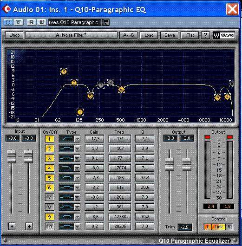Open band 7 filter type dropdown arrow
Image resolution: width=242 pixels, height=246 pixels.
pos(77,197)
